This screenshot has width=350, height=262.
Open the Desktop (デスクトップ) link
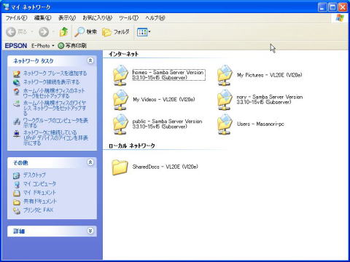pyautogui.click(x=34, y=175)
